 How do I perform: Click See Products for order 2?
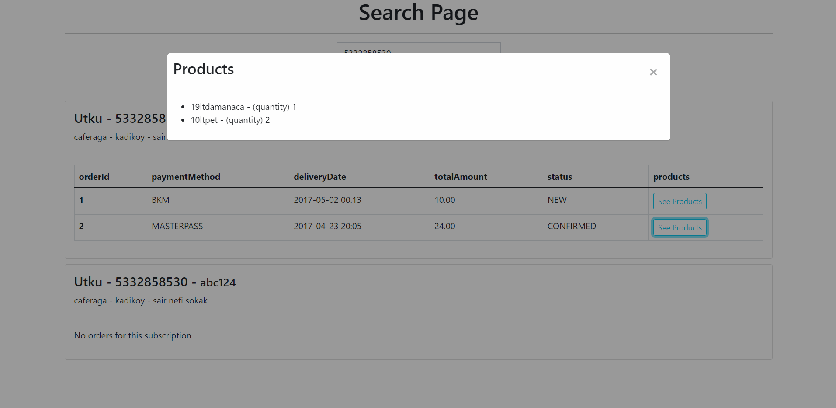(679, 227)
